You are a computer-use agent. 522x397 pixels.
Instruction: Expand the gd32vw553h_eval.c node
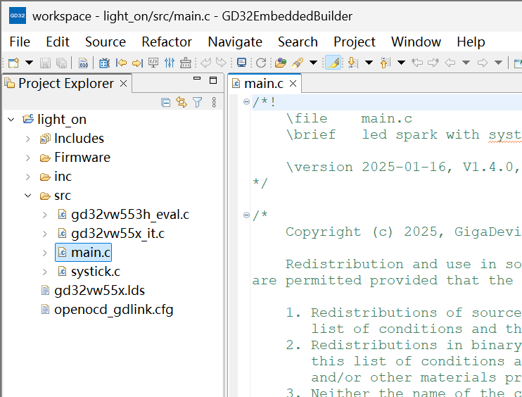tap(44, 215)
